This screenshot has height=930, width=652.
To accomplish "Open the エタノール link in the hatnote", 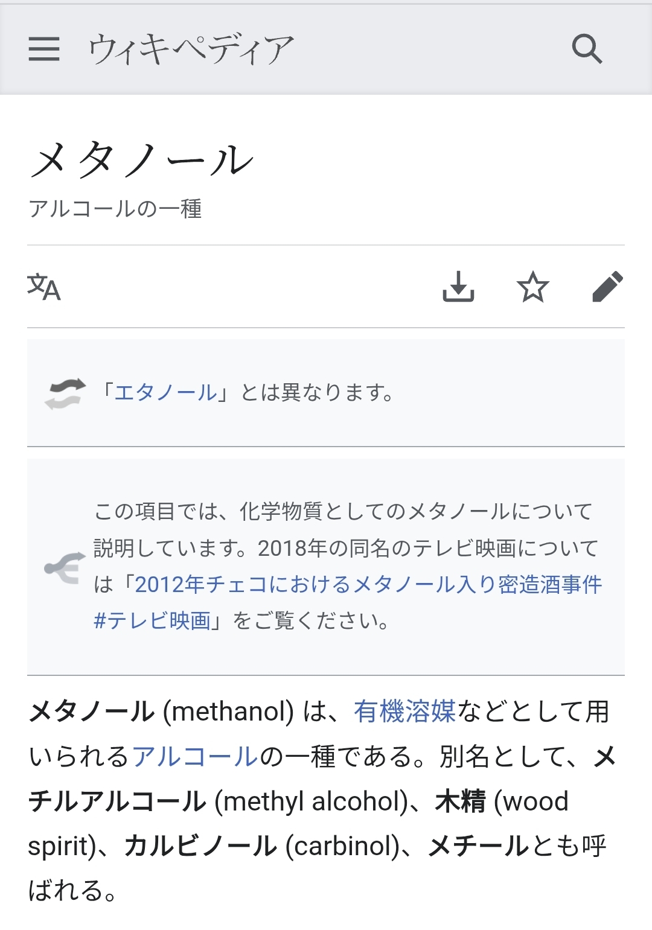I will click(165, 393).
